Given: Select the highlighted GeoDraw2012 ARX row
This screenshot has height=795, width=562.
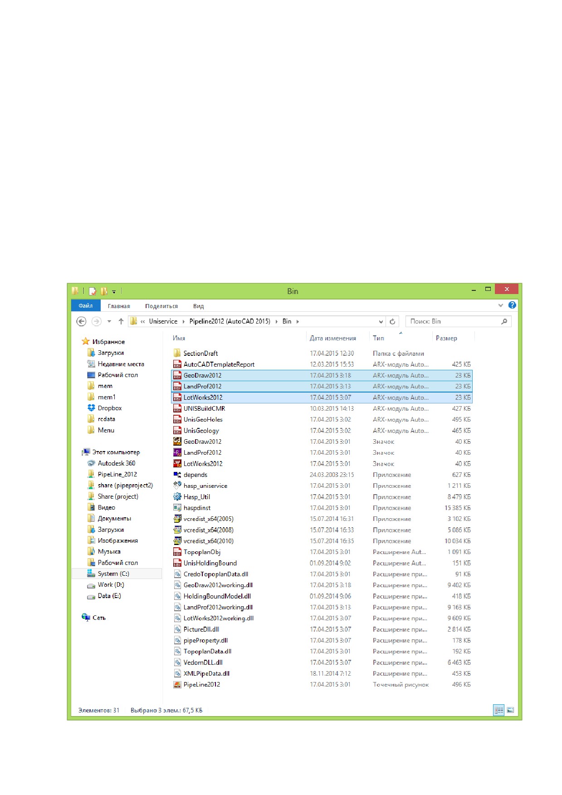Looking at the screenshot, I should click(322, 375).
